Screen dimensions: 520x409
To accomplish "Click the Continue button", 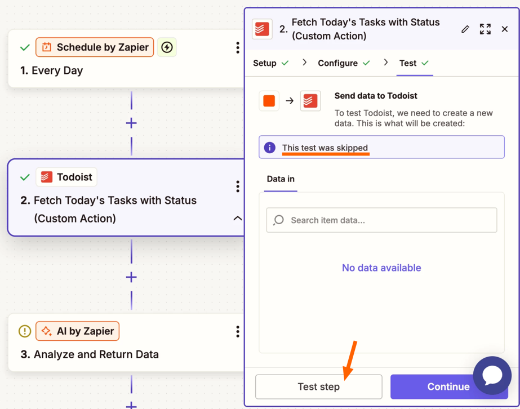I will (x=448, y=387).
